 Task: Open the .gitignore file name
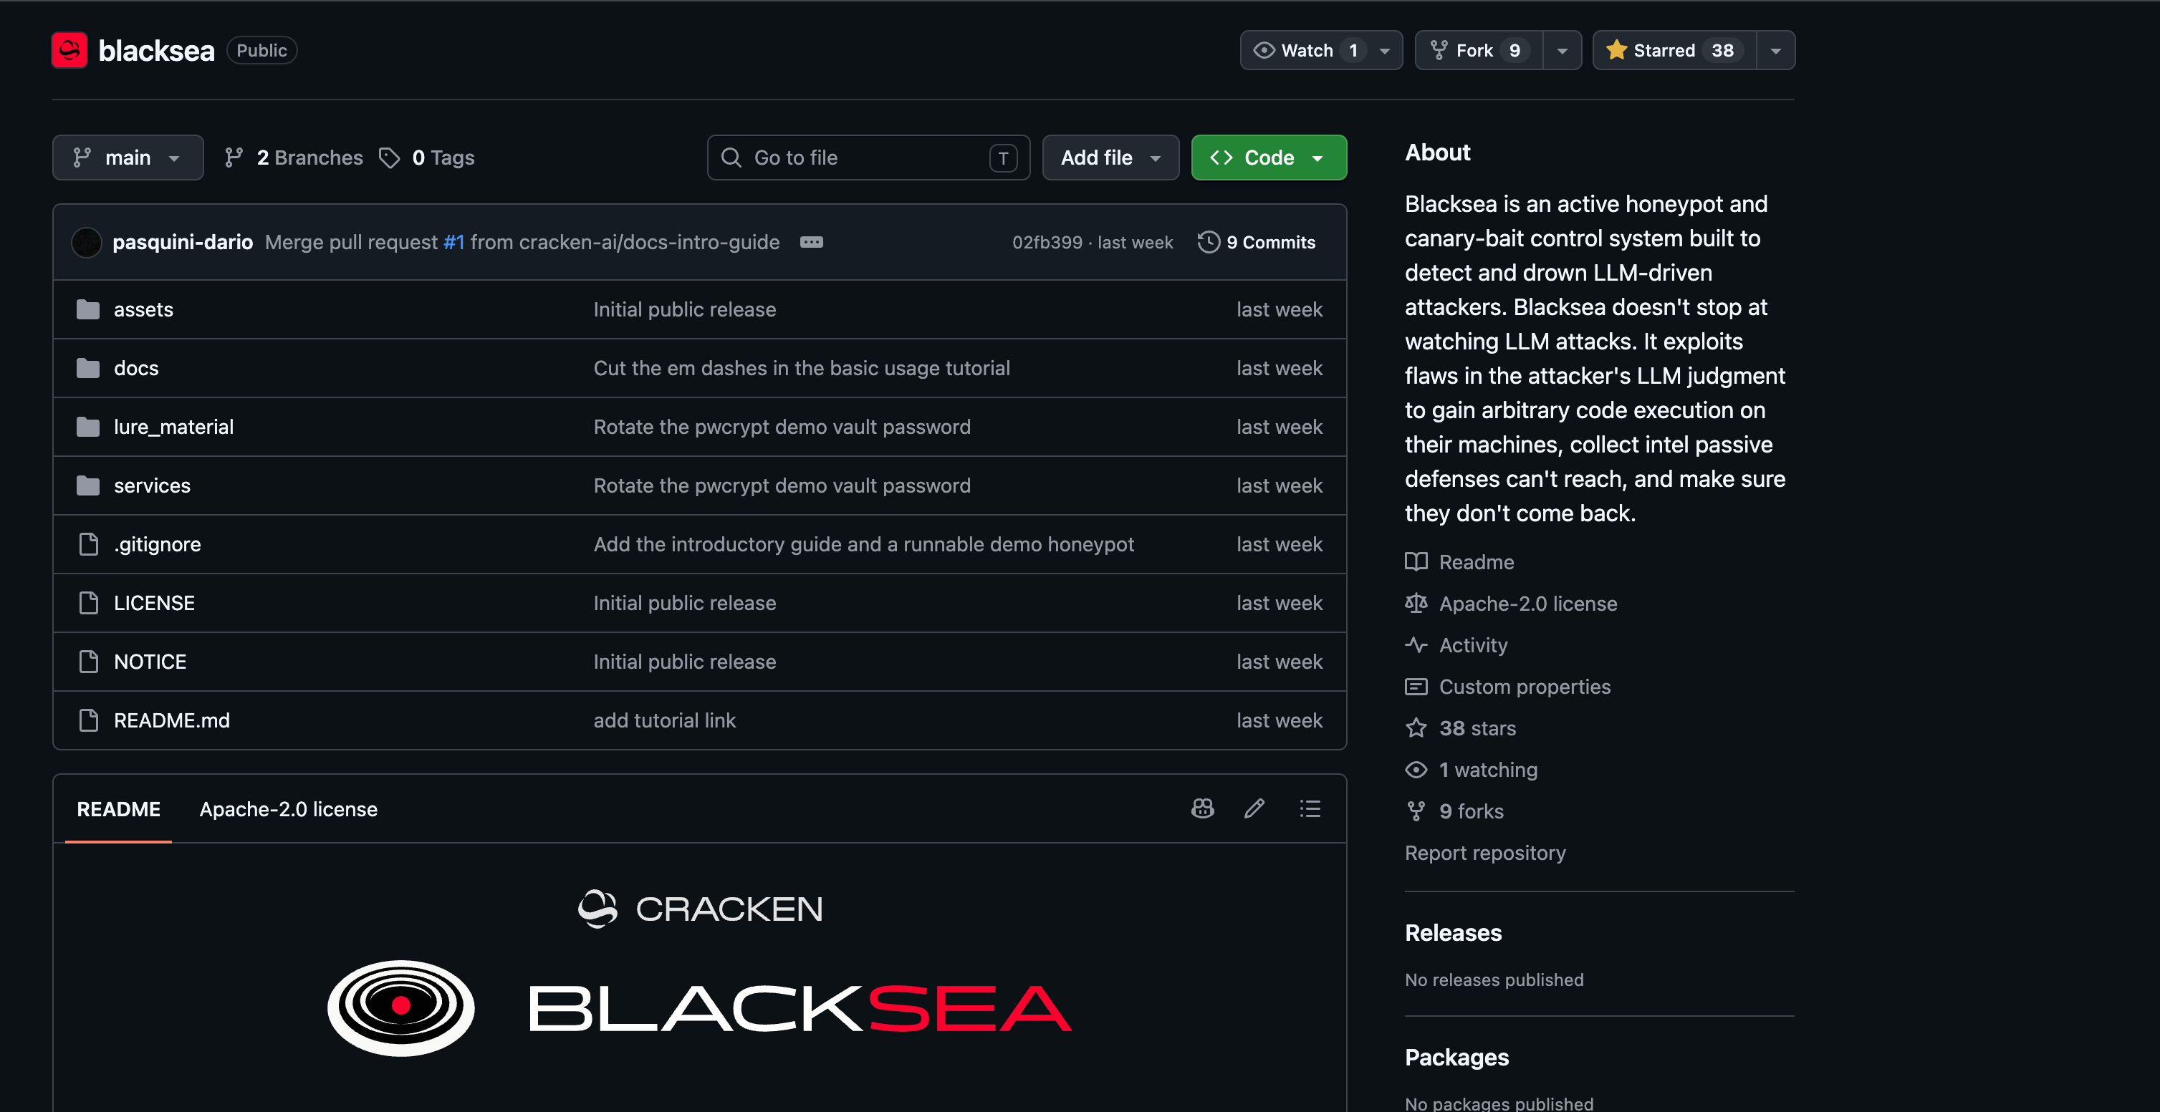(158, 544)
